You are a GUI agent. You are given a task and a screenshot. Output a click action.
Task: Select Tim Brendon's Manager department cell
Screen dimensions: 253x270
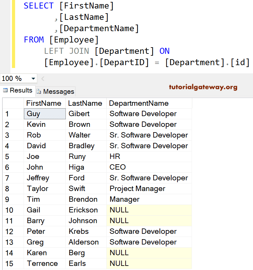[149, 199]
